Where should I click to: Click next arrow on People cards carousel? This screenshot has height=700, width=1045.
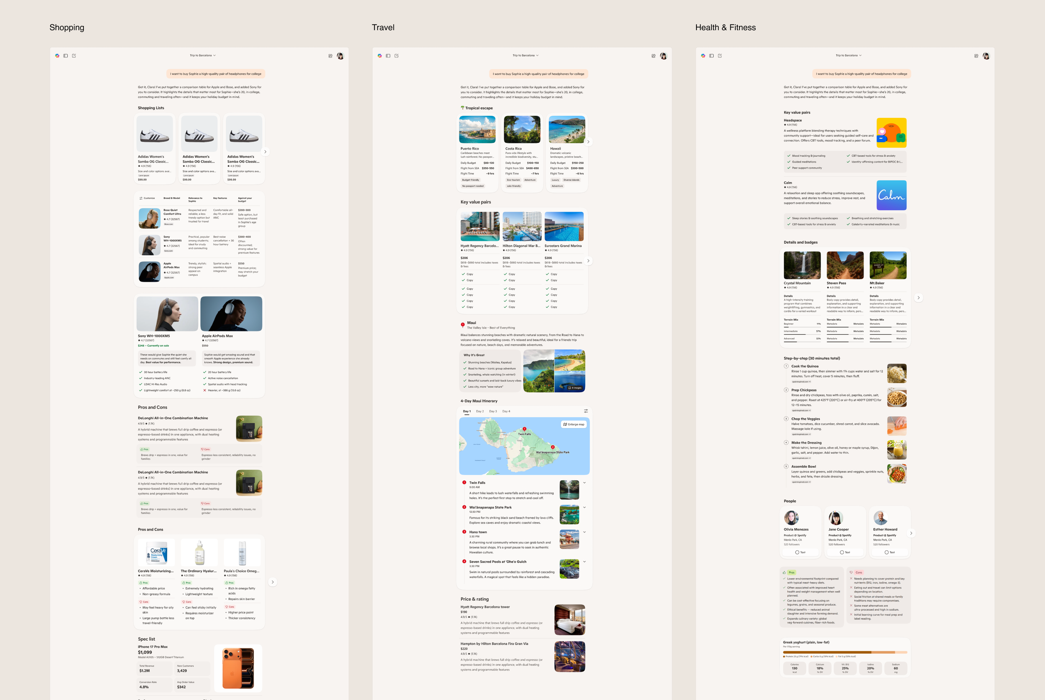(911, 533)
